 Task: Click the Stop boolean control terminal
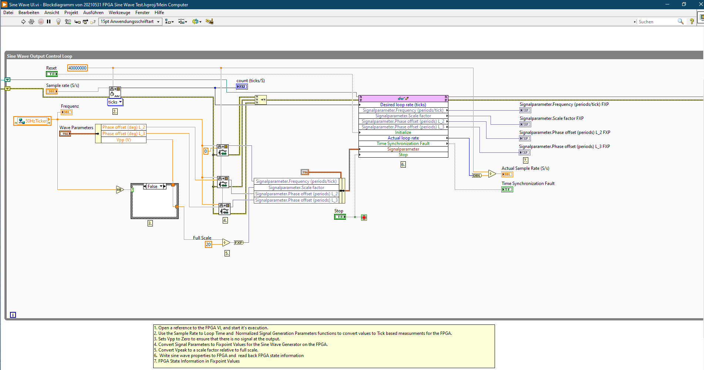[340, 217]
